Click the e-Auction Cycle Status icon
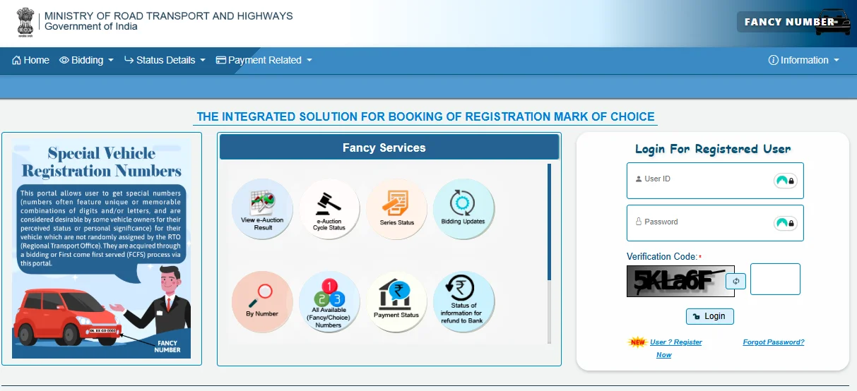Screen dimensions: 857x391 pos(329,208)
